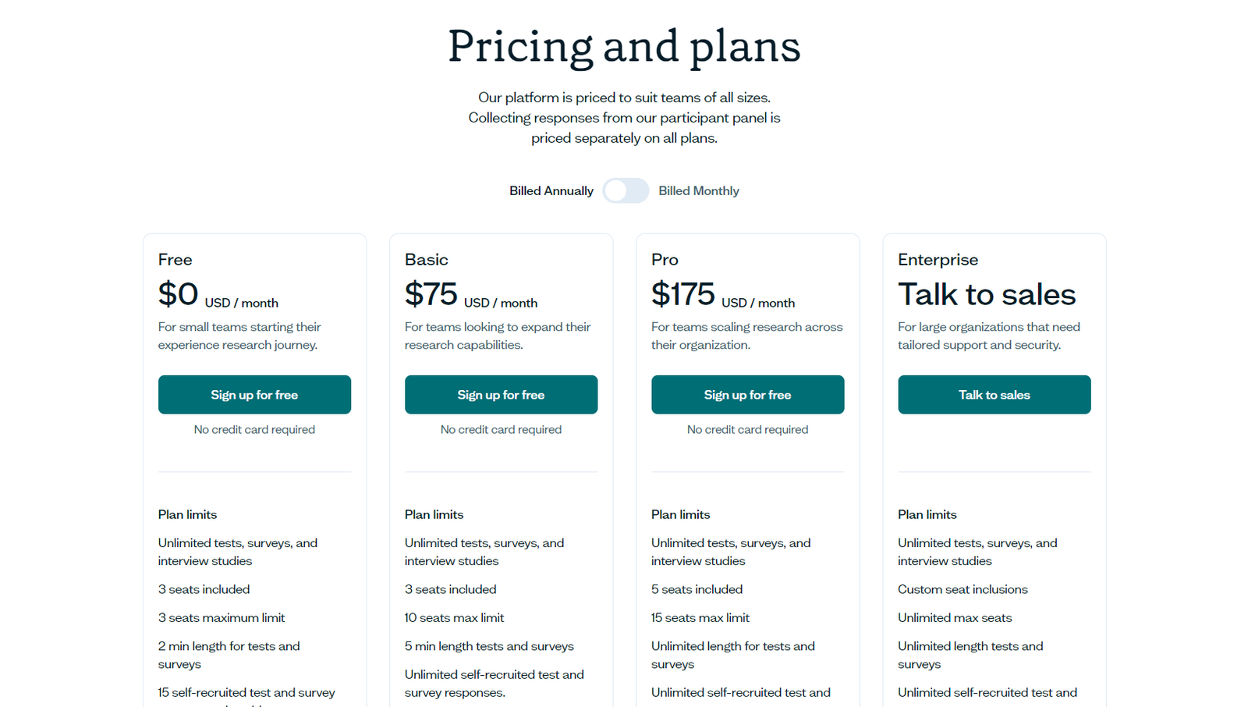This screenshot has width=1248, height=707.
Task: Select the Billed Annually label
Action: click(551, 190)
